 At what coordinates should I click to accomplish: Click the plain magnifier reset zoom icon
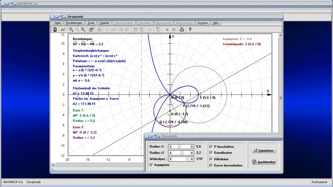77,30
